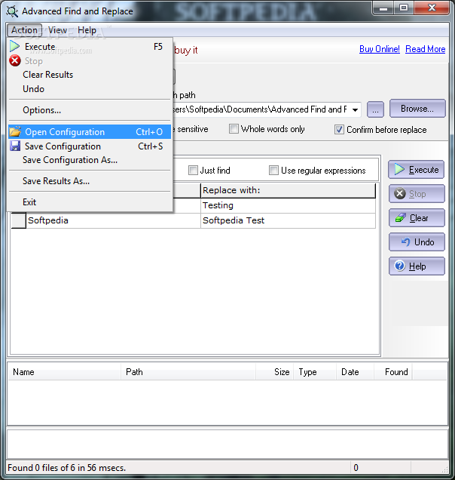Select Undo in the Action menu

click(x=90, y=89)
